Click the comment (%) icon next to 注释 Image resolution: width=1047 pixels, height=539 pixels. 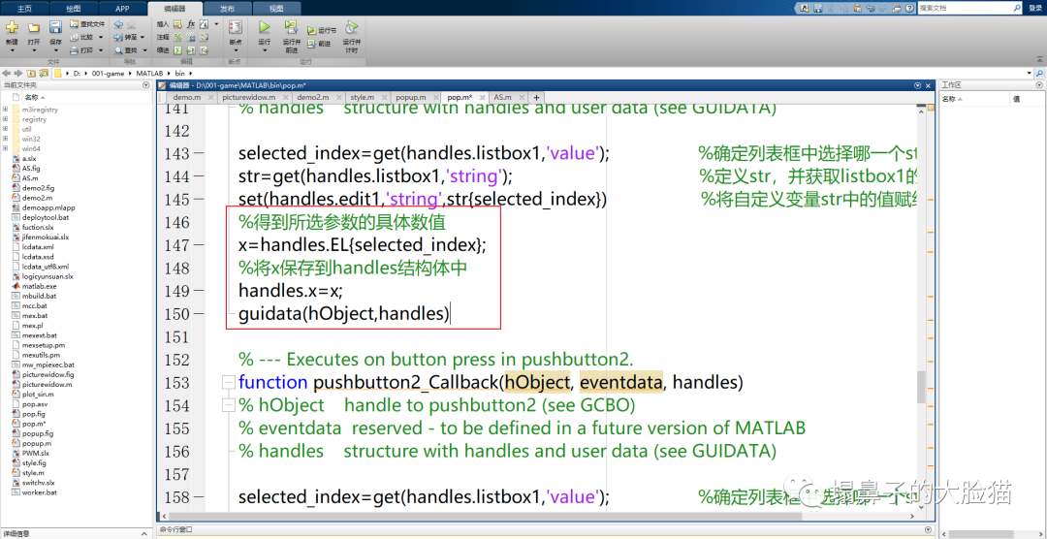tap(177, 37)
